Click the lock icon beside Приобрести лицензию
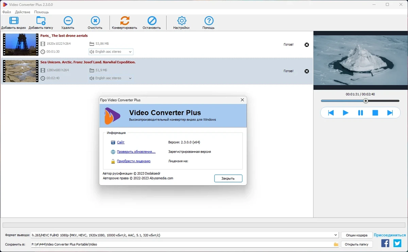 tap(113, 161)
